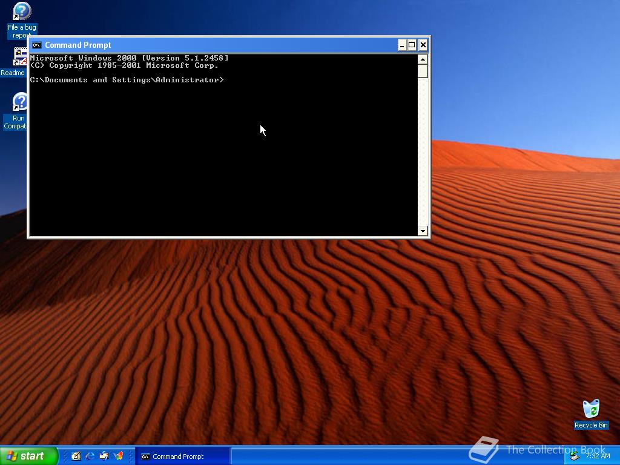Maximize the Command Prompt window
The image size is (620, 465).
tap(412, 45)
